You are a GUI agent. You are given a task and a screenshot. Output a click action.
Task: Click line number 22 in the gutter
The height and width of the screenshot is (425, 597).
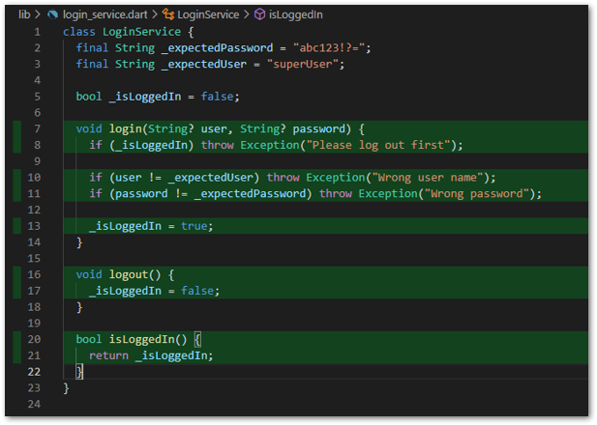pos(34,372)
